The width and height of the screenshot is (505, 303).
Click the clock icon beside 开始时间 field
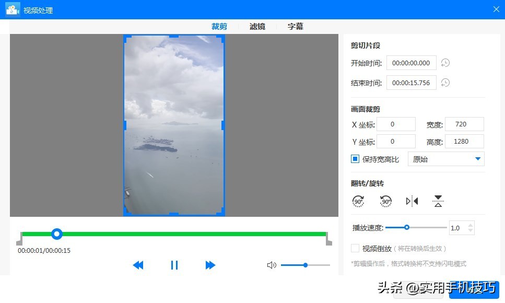[x=444, y=63]
